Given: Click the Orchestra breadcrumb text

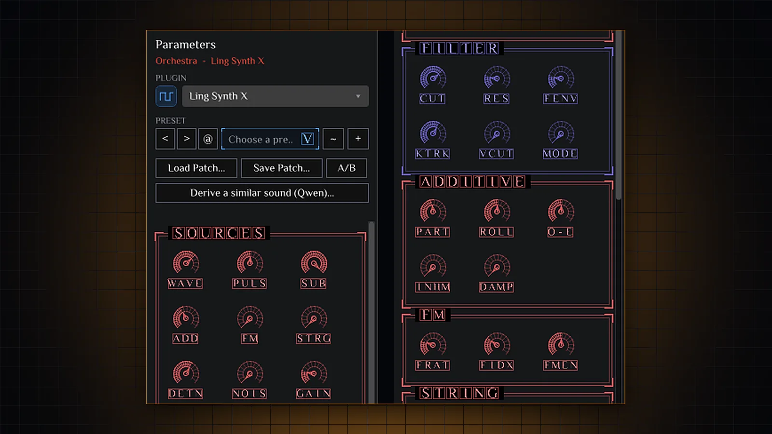Looking at the screenshot, I should pyautogui.click(x=176, y=61).
